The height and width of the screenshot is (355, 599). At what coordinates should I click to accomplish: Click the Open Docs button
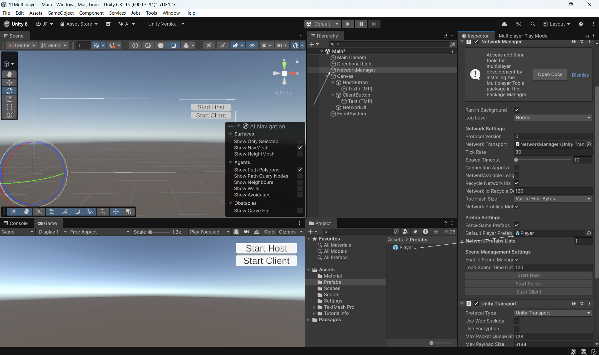point(550,75)
